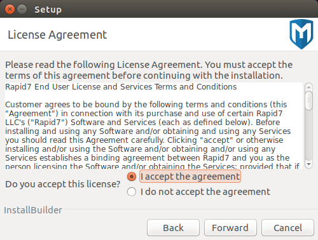Click the license text scrollbar thumb
This screenshot has width=318, height=240.
click(x=308, y=100)
